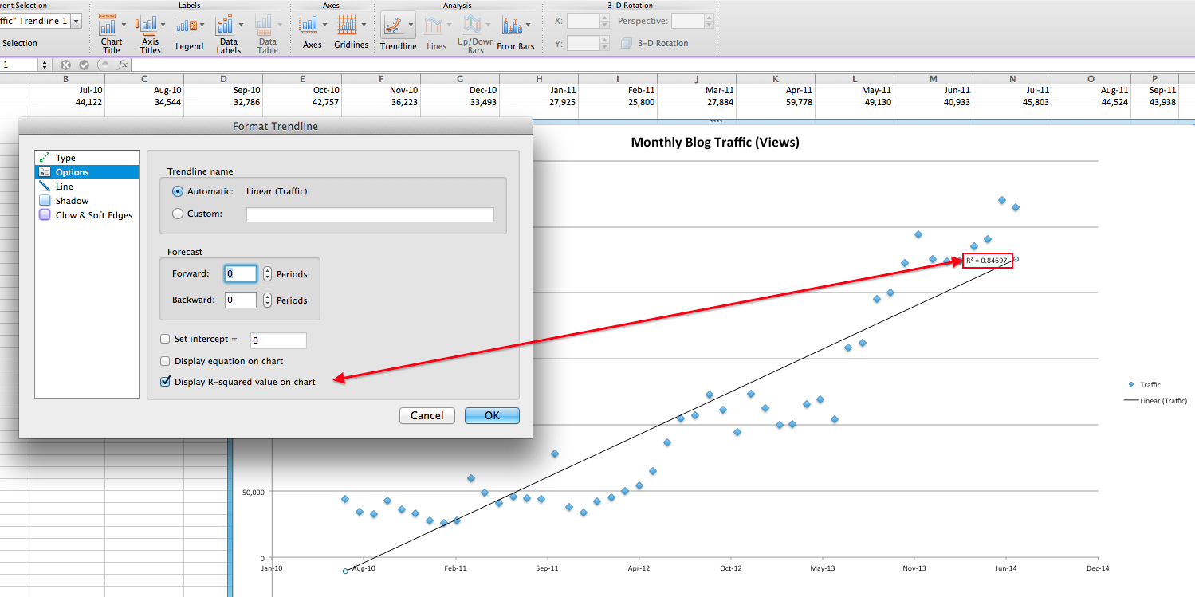
Task: Click the cell containing 59,778
Action: coord(776,102)
